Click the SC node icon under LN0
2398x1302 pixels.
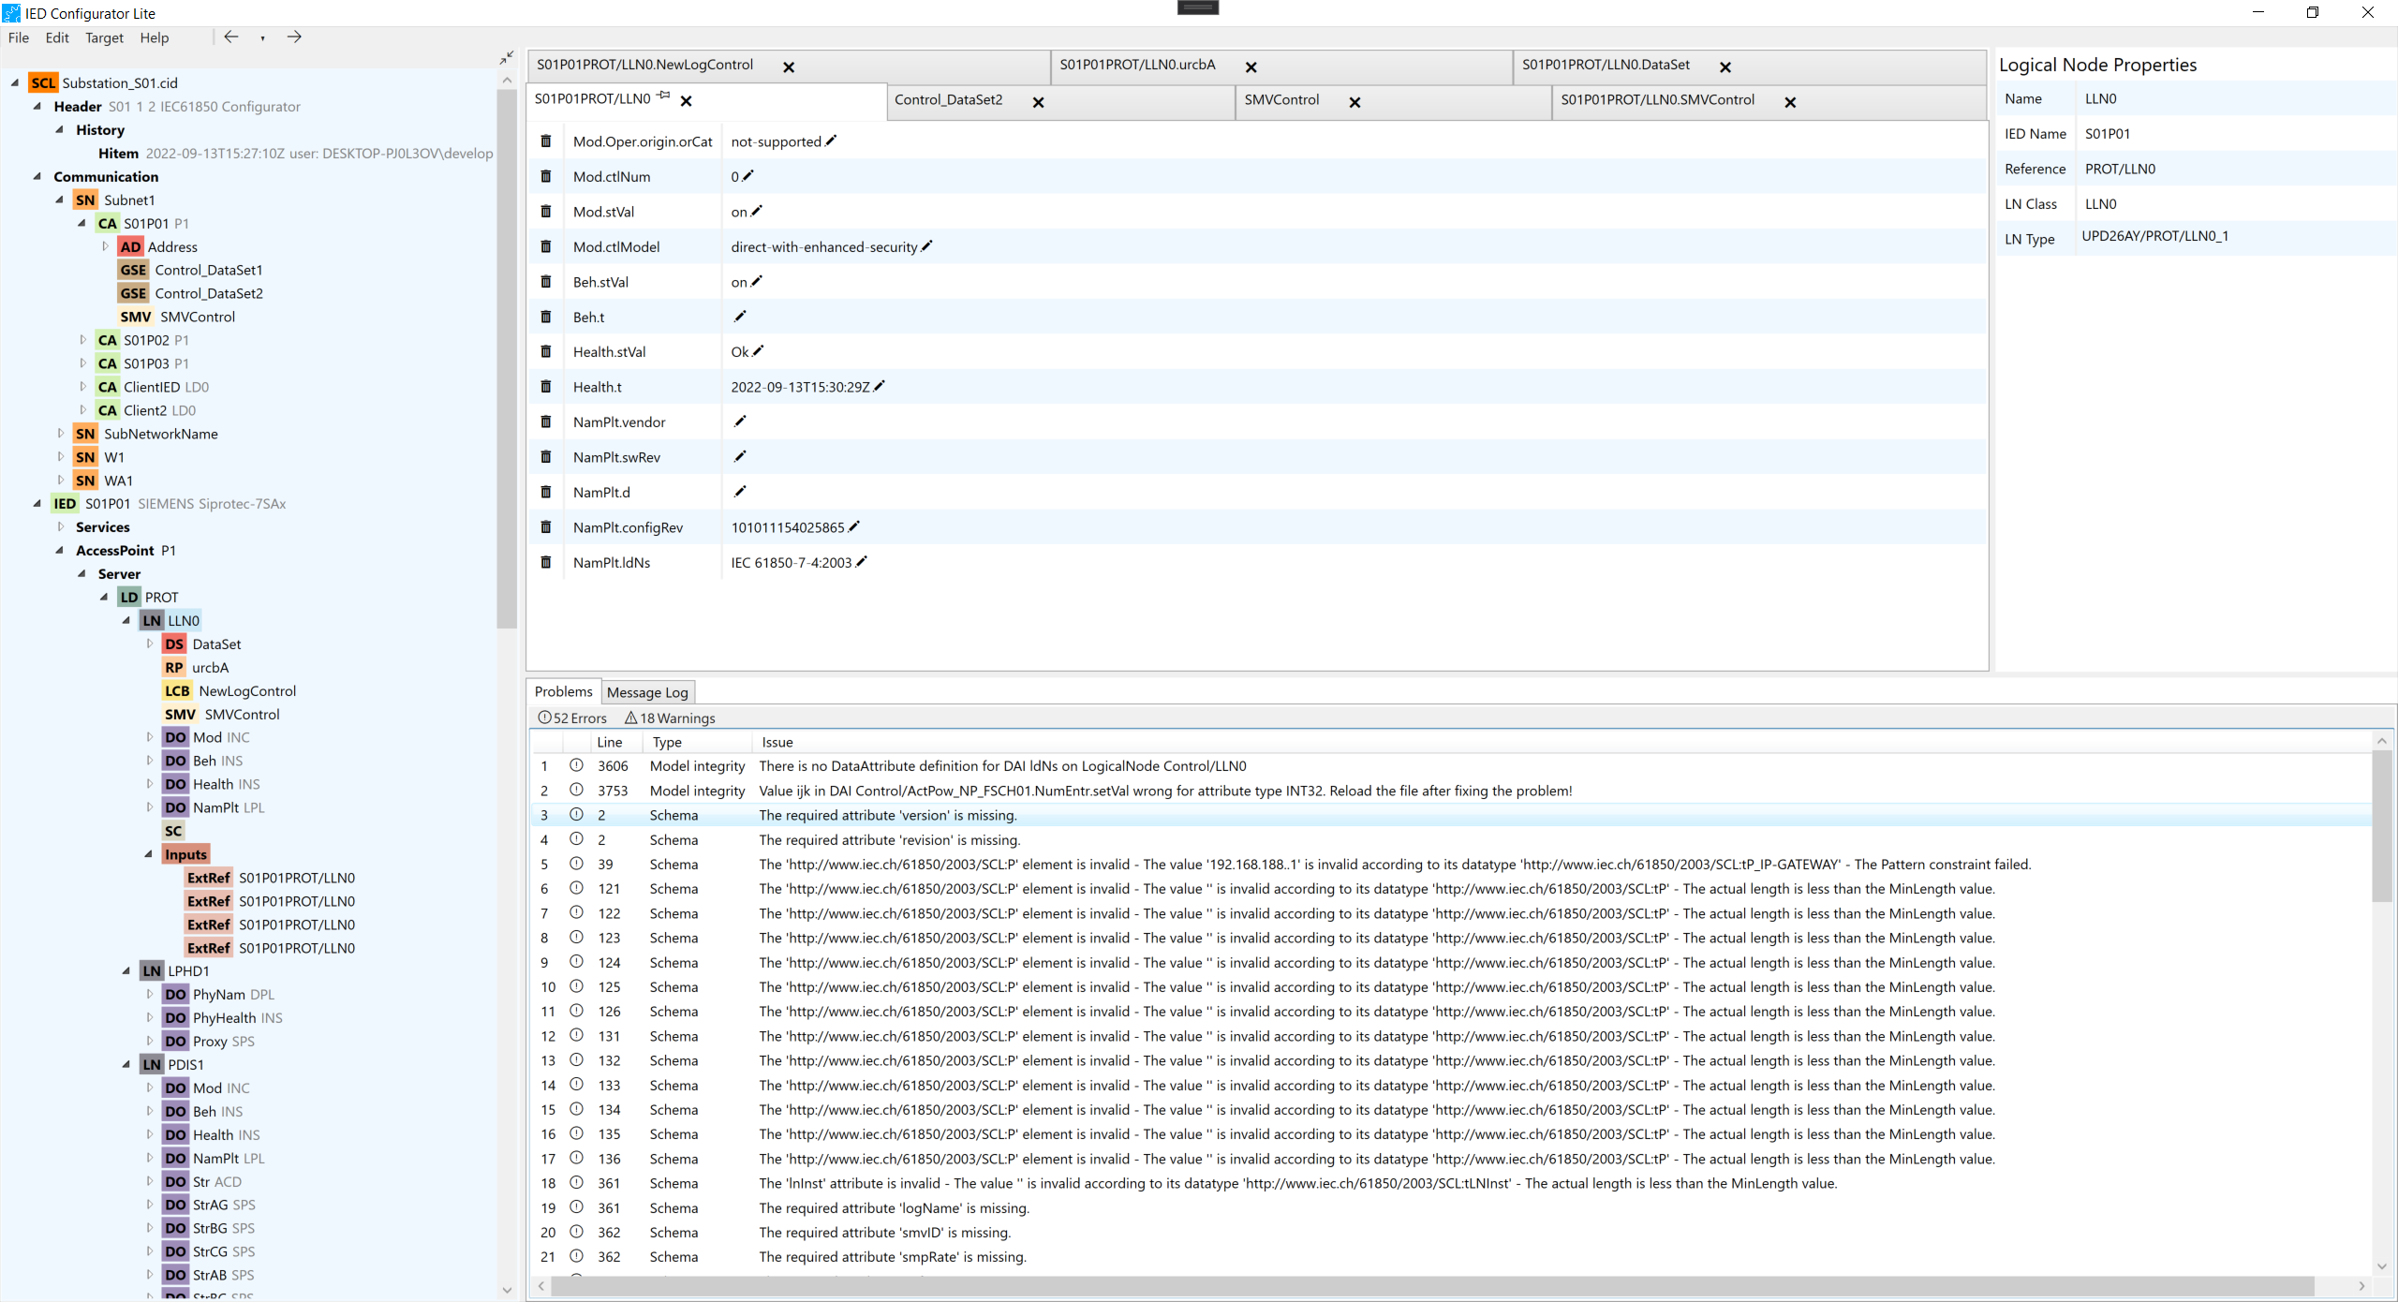(173, 829)
